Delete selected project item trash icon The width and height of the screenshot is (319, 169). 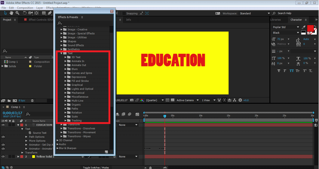[32, 101]
